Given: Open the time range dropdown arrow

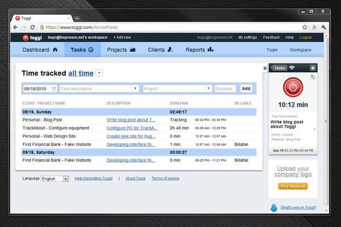Looking at the screenshot, I should [100, 73].
